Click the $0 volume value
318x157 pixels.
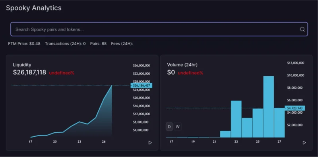click(171, 72)
